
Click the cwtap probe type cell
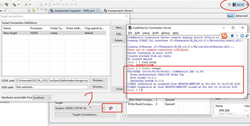coord(57,33)
